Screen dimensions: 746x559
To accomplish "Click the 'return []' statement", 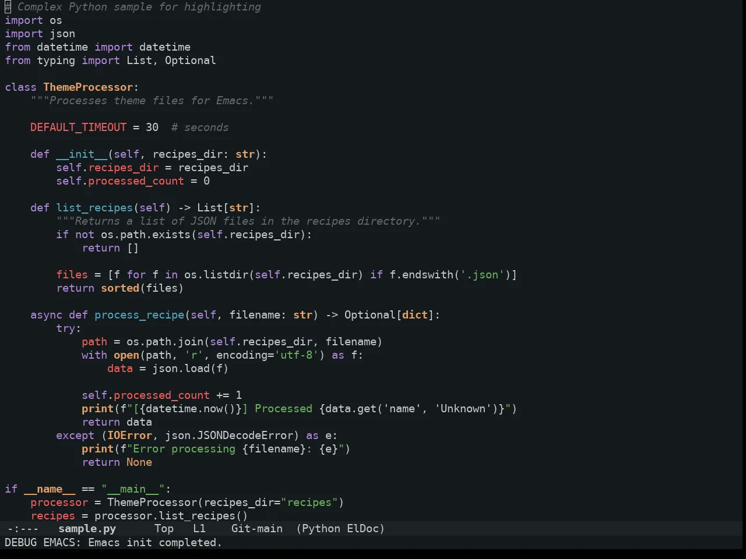I will coord(110,248).
